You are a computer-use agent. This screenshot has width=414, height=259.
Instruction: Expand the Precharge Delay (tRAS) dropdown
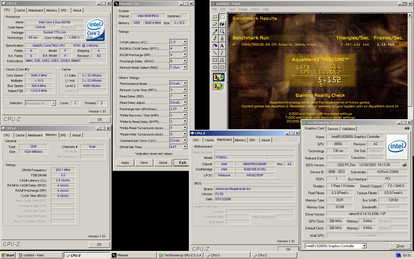click(x=185, y=61)
